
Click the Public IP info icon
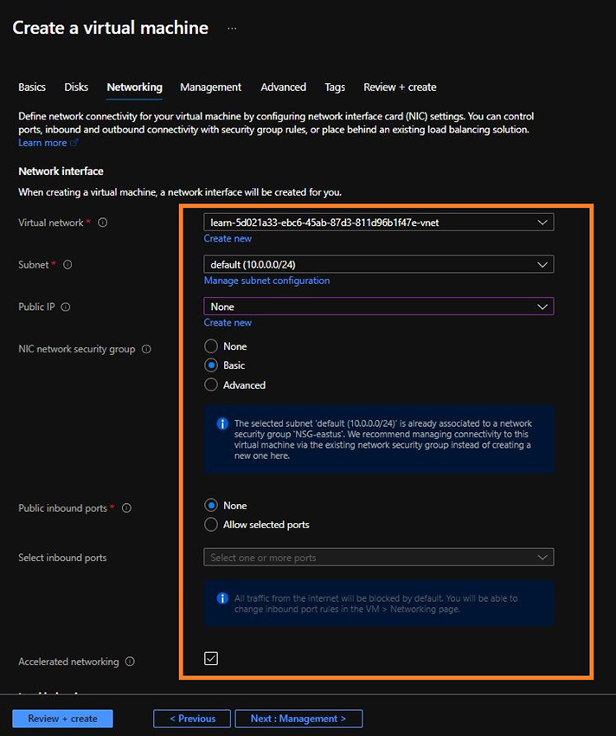point(65,307)
